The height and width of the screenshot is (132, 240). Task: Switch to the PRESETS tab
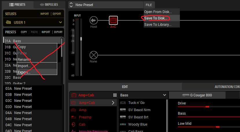tap(17, 5)
